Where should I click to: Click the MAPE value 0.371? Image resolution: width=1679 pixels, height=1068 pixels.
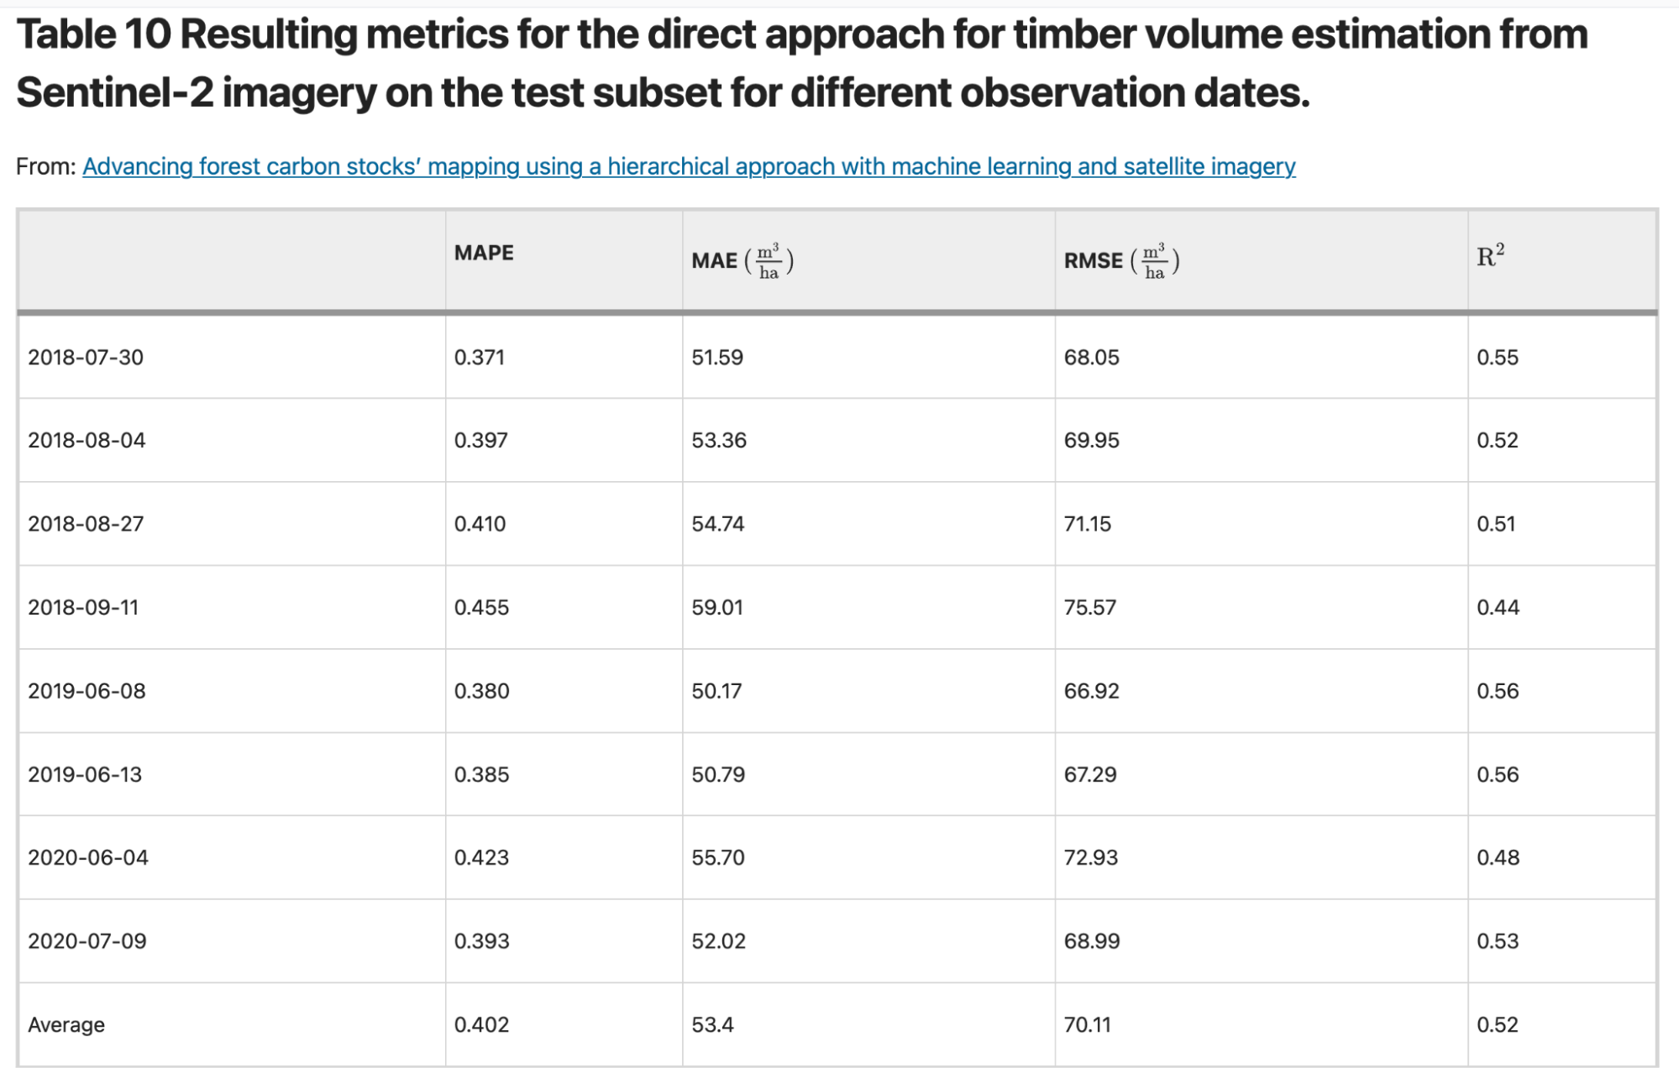point(480,357)
